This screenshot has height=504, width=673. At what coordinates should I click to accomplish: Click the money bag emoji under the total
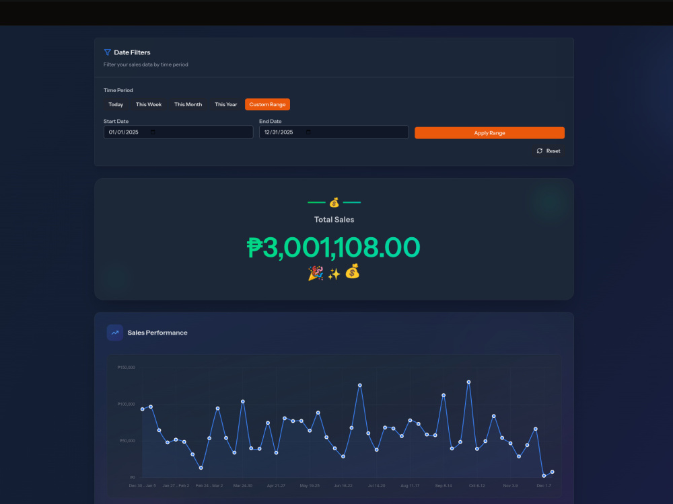353,271
